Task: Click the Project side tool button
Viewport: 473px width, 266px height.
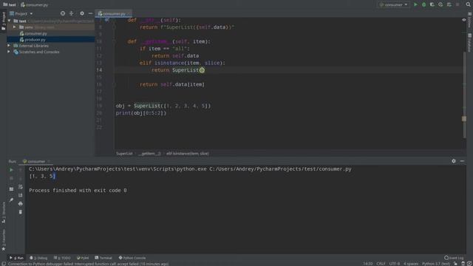Action: [3, 21]
